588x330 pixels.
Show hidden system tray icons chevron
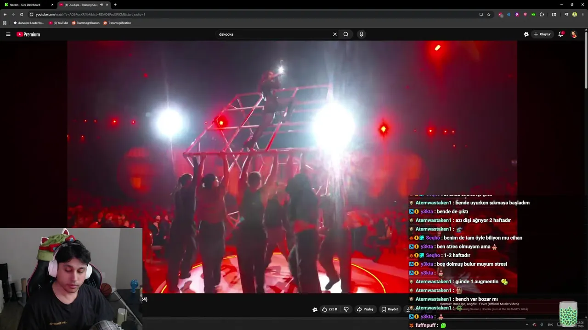click(527, 324)
